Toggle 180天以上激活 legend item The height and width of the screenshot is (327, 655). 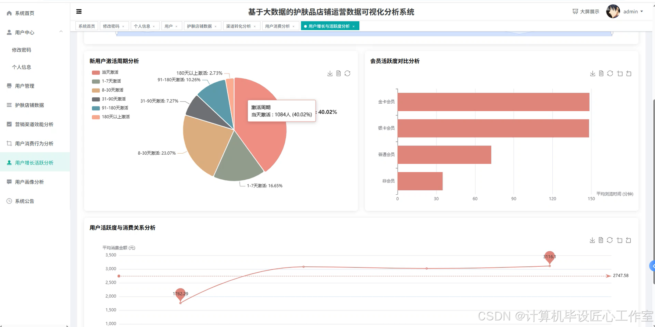[111, 117]
